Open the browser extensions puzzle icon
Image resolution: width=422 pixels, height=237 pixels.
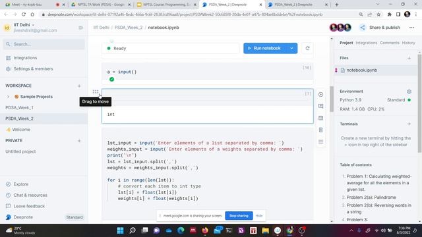(389, 14)
